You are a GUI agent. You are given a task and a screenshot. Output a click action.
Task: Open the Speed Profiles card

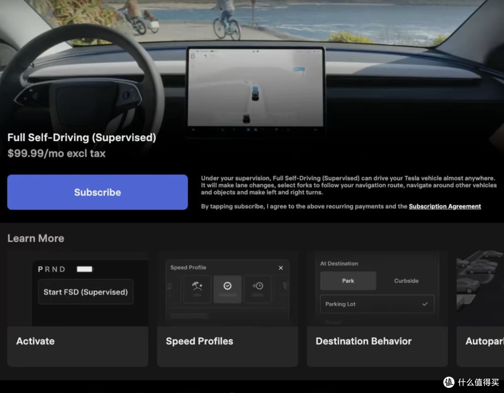pyautogui.click(x=228, y=309)
